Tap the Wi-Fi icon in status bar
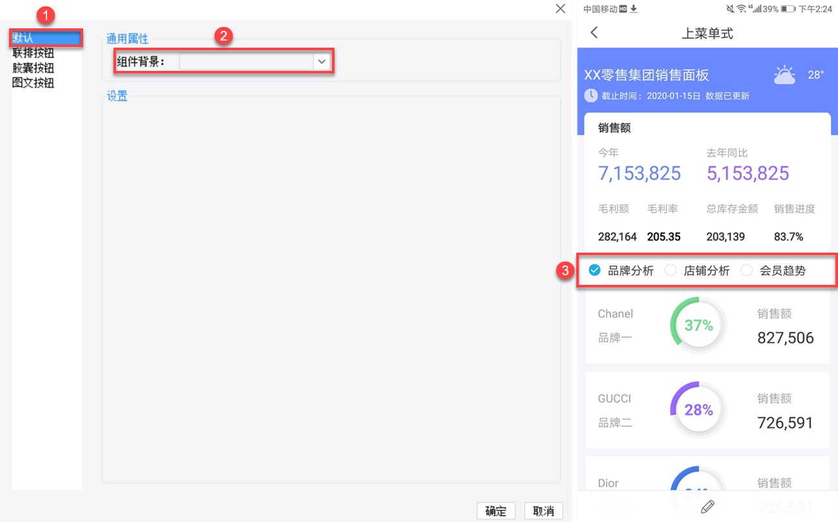The height and width of the screenshot is (522, 838). click(x=741, y=8)
